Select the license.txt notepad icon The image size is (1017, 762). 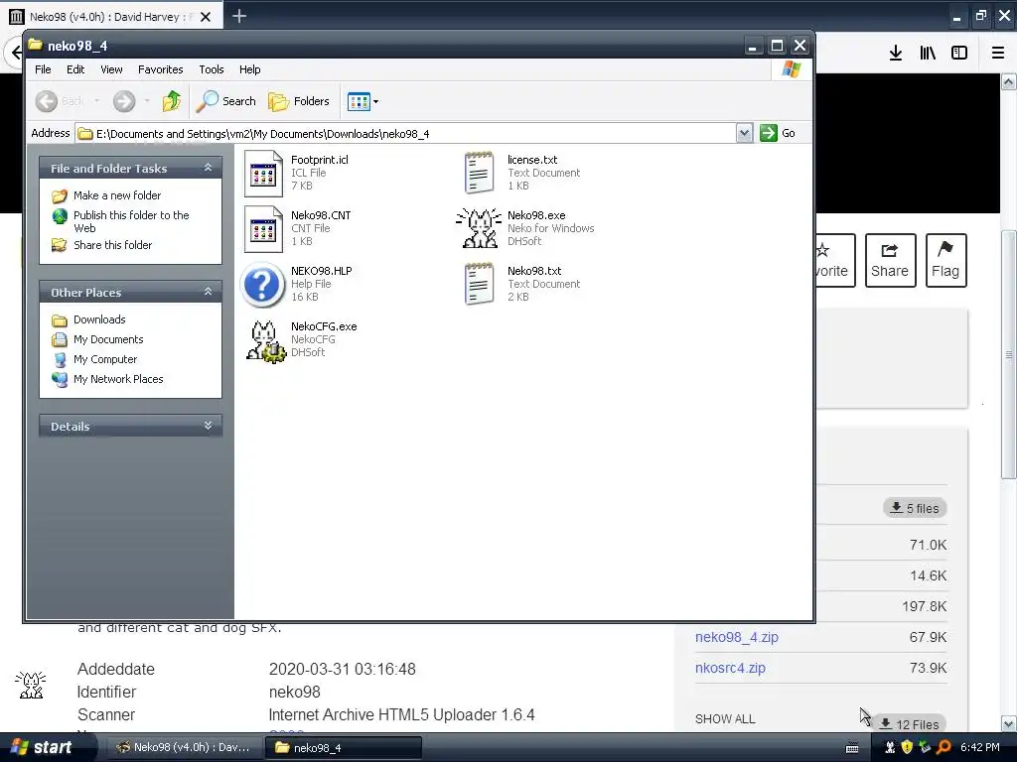480,173
